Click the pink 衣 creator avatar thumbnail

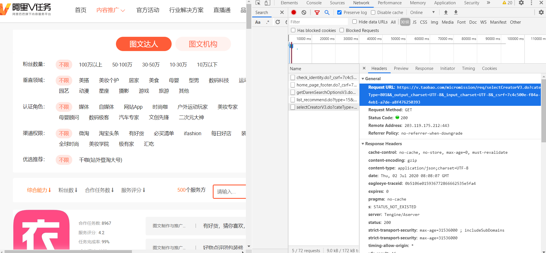pyautogui.click(x=41, y=230)
